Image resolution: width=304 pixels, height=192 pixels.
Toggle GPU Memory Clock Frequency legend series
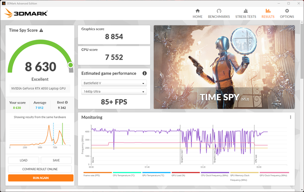(x=244, y=176)
